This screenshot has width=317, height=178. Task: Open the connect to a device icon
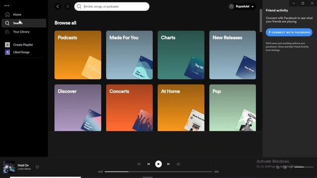coord(285,167)
